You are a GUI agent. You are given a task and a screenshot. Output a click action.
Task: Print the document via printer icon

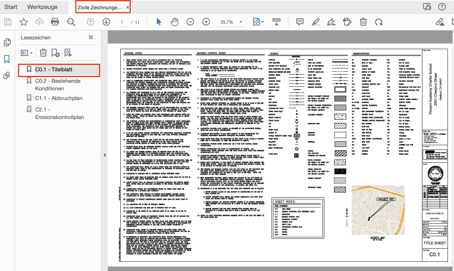click(55, 22)
